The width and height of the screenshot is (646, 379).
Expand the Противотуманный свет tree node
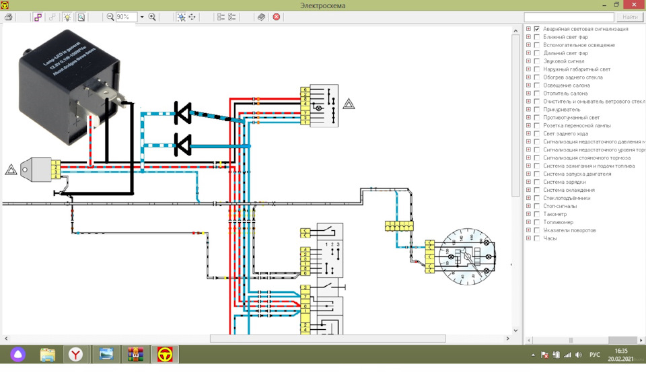pos(529,117)
